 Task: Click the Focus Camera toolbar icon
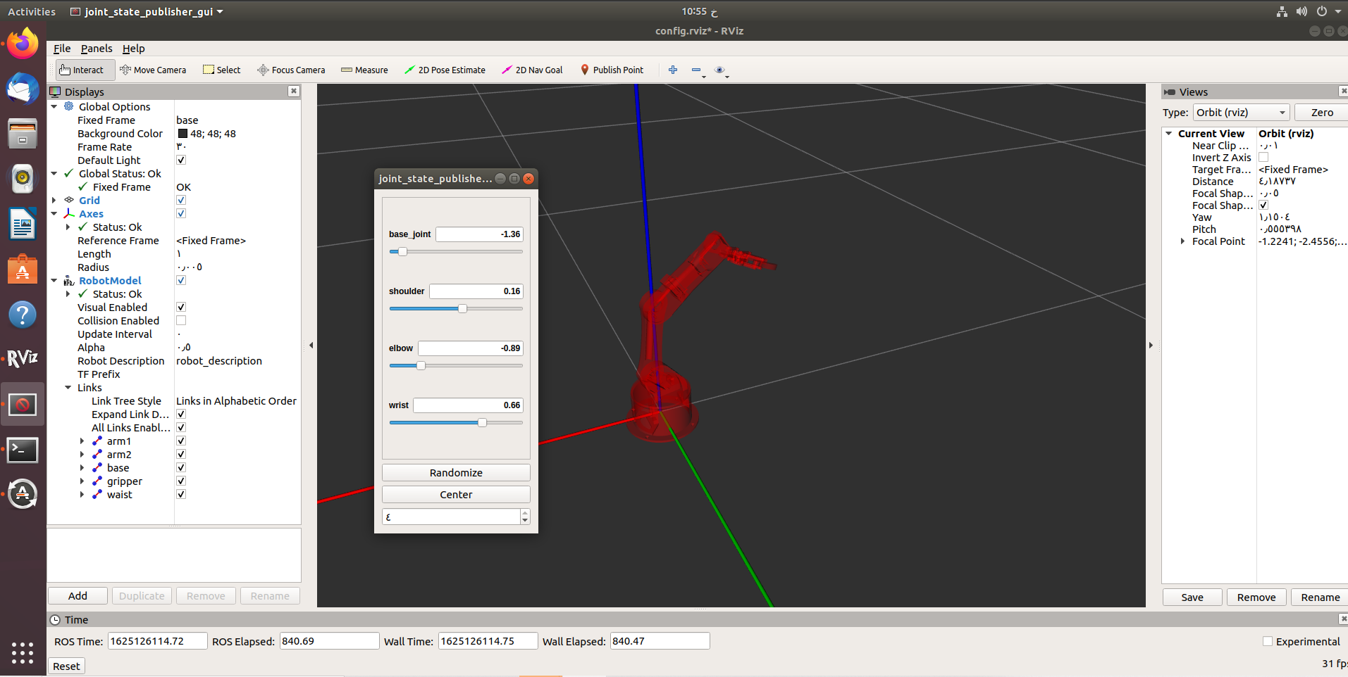pos(291,70)
